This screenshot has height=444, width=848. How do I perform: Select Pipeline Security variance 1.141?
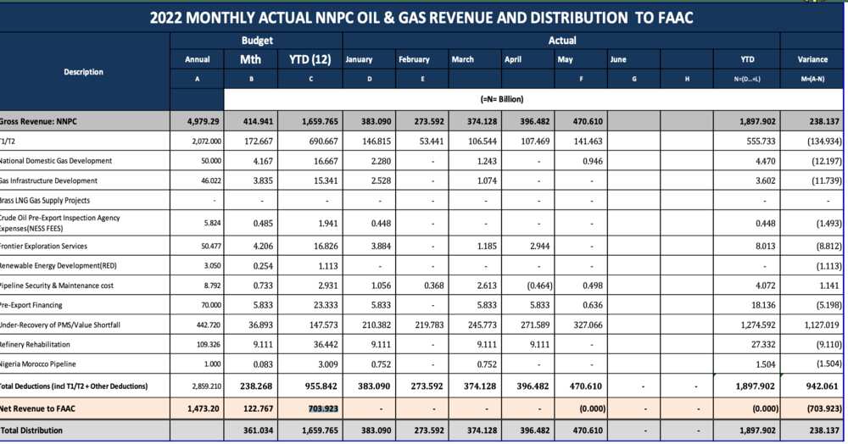(829, 286)
